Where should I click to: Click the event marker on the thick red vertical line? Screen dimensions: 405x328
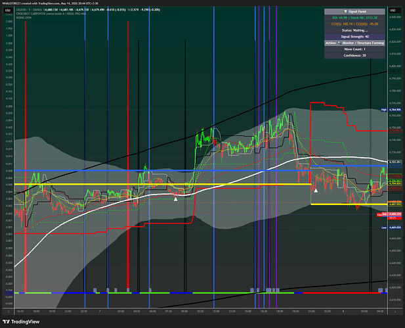tap(128, 290)
